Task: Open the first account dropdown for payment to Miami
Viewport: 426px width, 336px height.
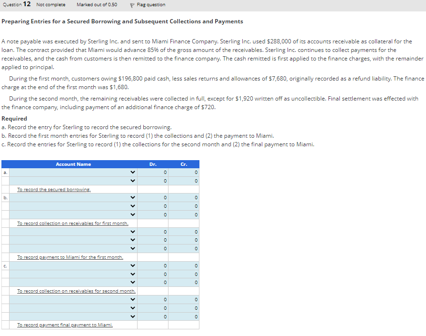Action: 133,232
